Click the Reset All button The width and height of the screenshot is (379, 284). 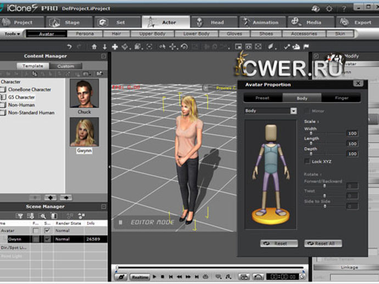tap(323, 243)
